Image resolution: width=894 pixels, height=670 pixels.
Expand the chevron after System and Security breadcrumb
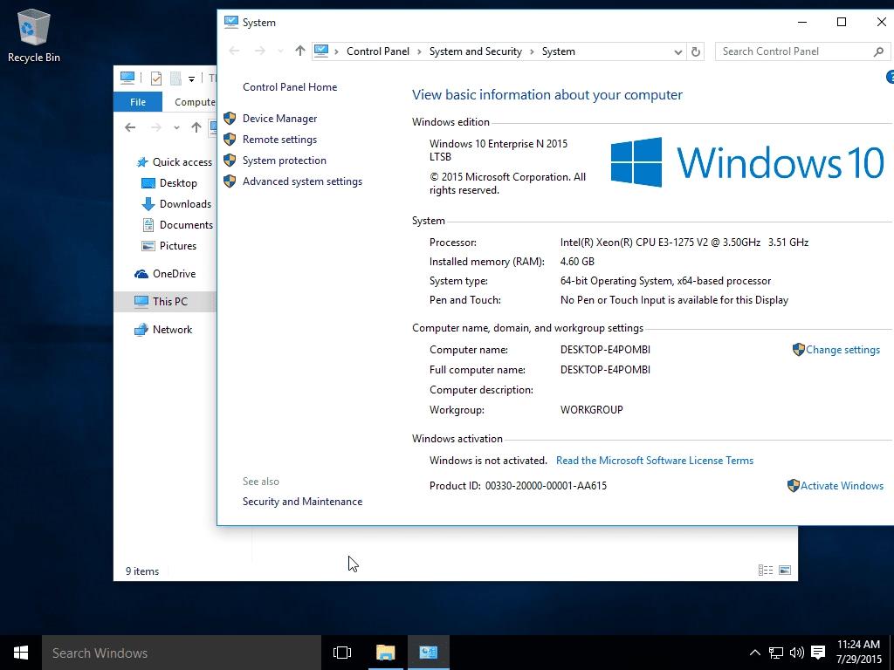(x=532, y=51)
